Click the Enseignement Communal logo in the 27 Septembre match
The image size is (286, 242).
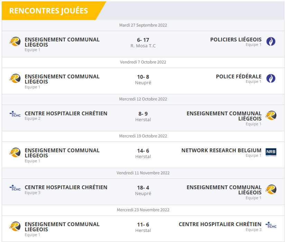[15, 42]
